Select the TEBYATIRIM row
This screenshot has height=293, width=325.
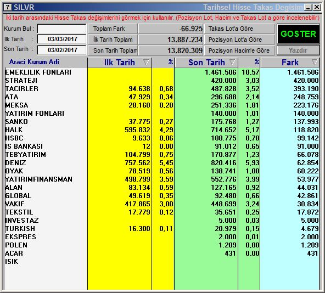coord(161,155)
